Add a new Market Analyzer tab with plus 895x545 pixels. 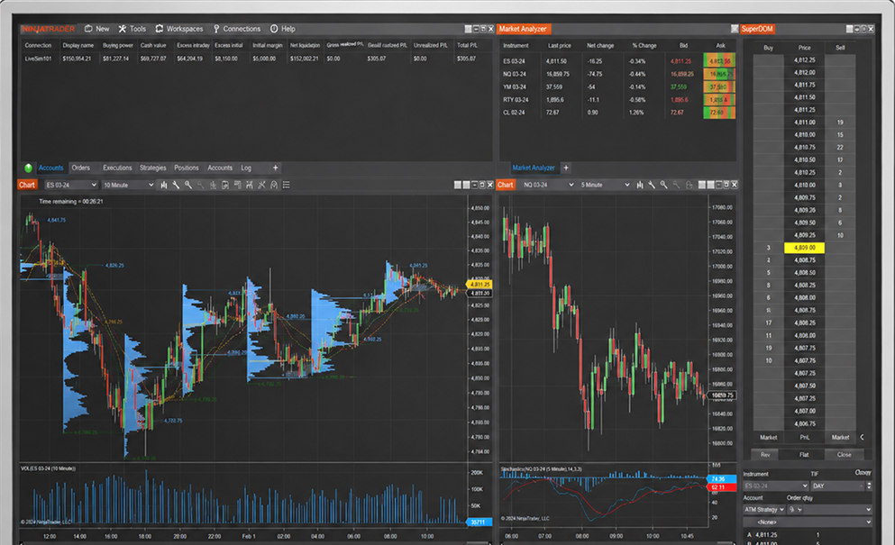[566, 168]
